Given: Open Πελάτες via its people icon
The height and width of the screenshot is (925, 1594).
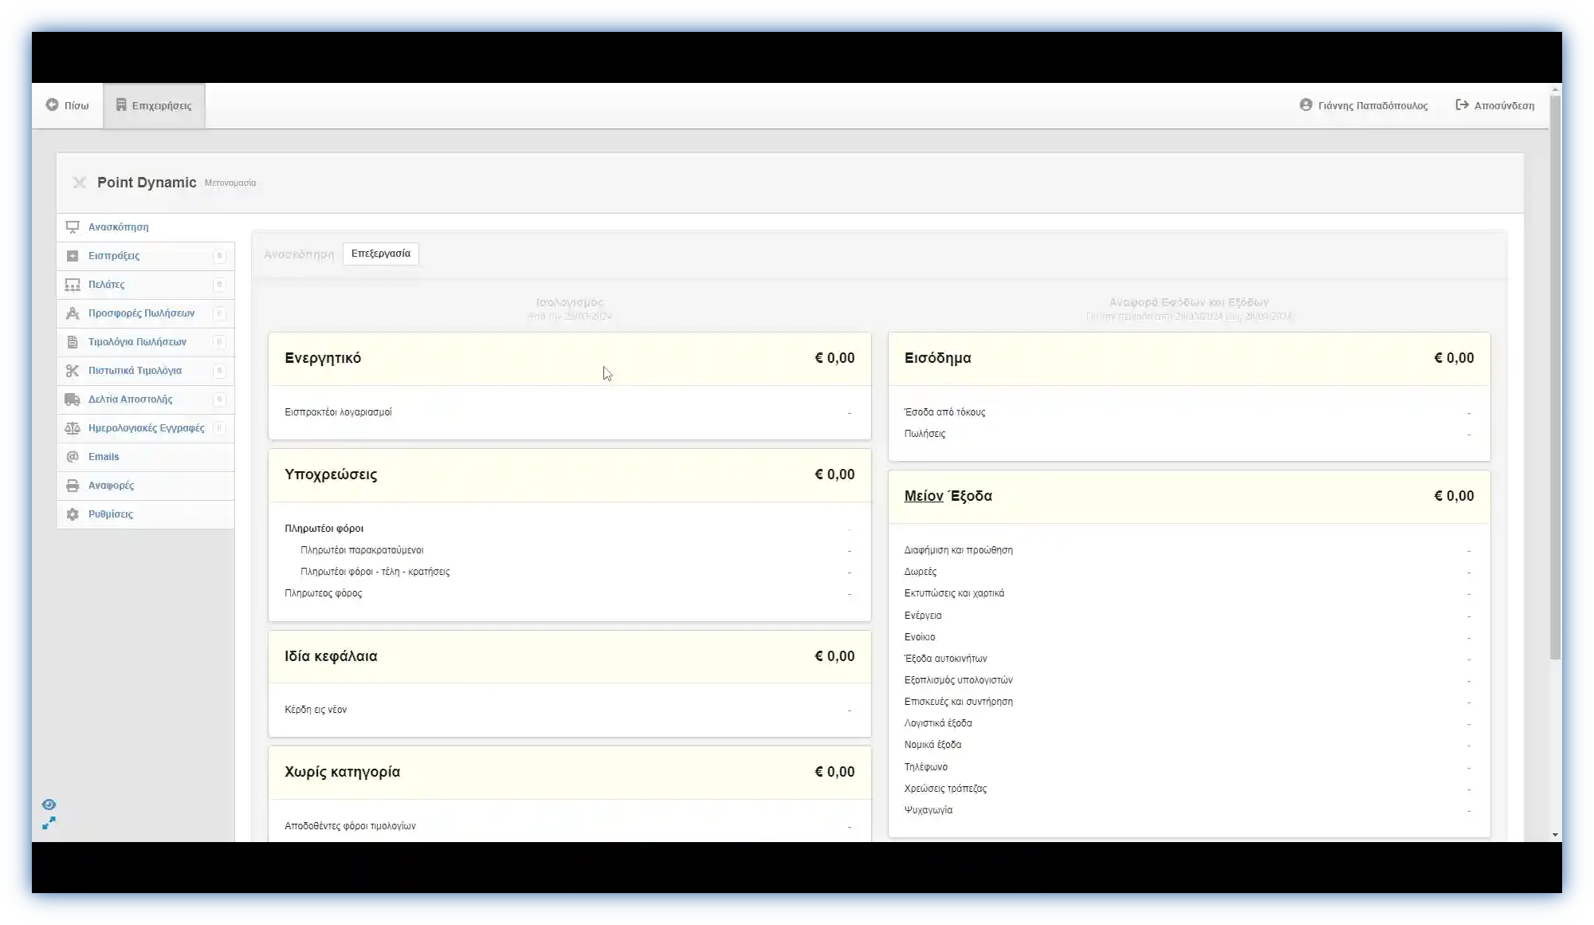Looking at the screenshot, I should tap(73, 285).
